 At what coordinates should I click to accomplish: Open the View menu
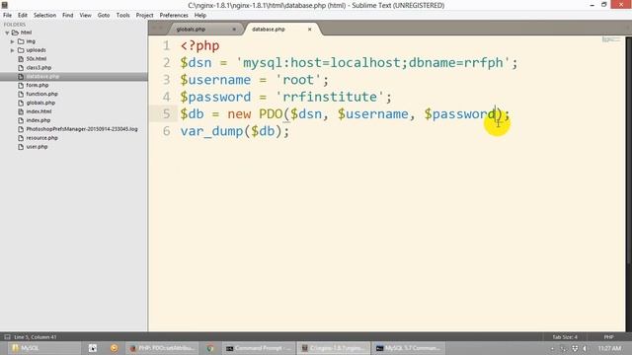point(86,15)
